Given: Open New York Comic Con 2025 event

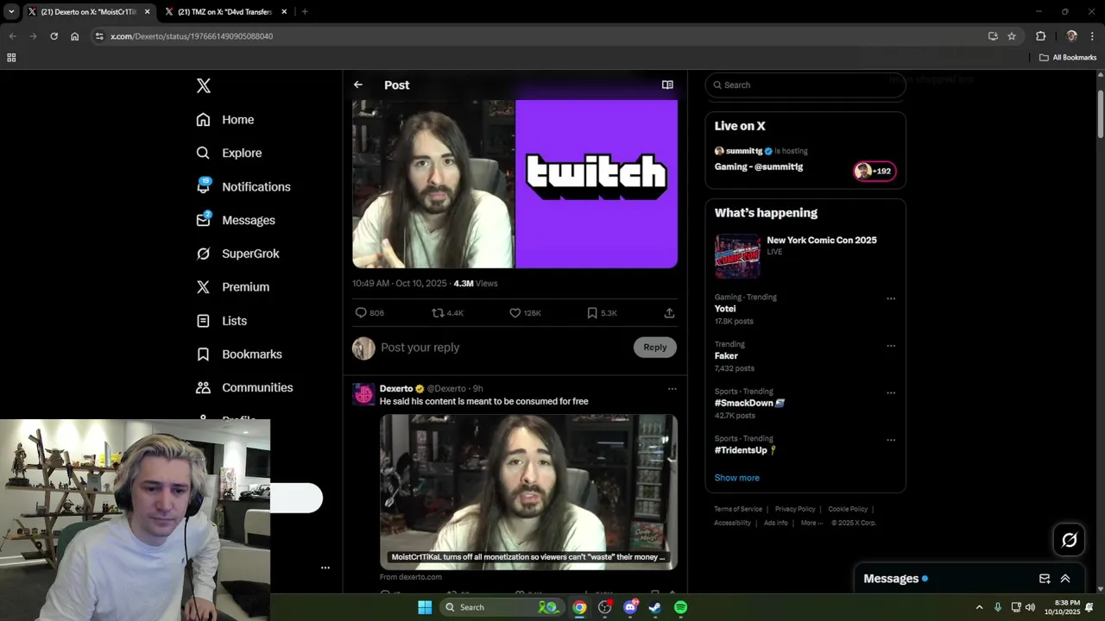Looking at the screenshot, I should tap(805, 254).
